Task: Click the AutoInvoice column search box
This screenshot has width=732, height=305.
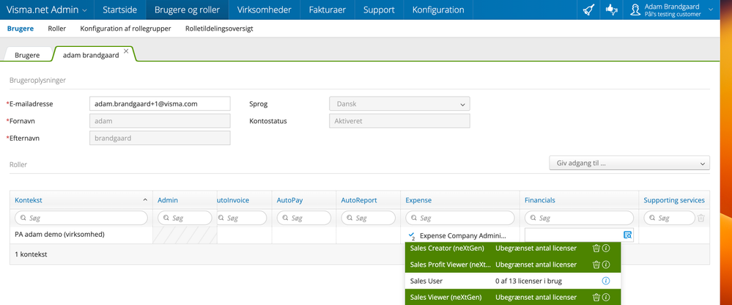Action: pos(242,218)
